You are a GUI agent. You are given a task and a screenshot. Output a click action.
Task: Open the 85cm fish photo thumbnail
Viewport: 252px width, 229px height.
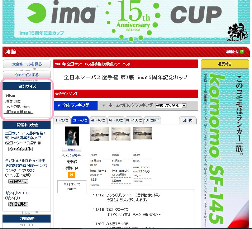click(x=142, y=133)
